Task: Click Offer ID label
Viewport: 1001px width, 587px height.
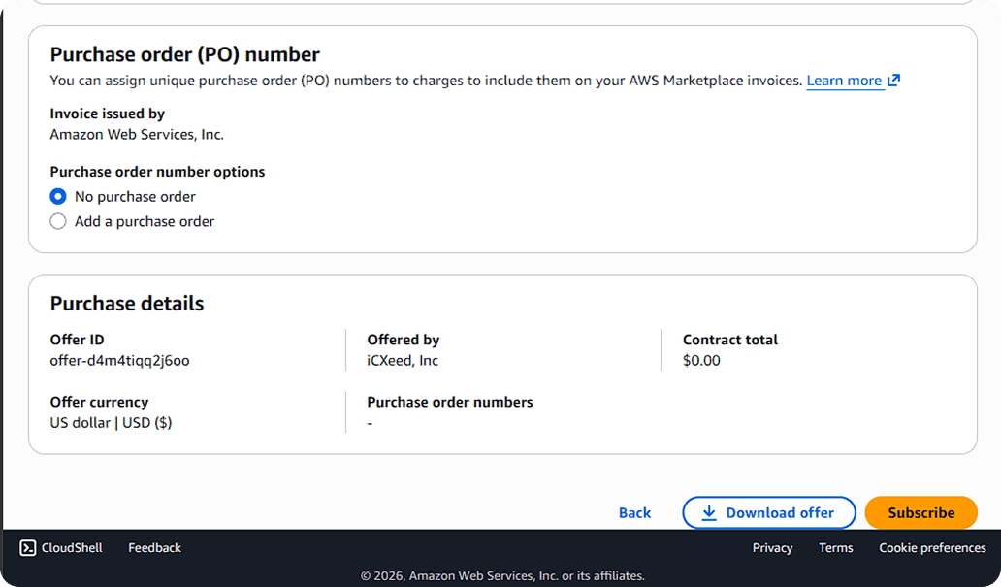Action: pyautogui.click(x=77, y=340)
